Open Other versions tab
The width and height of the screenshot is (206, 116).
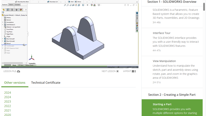[x=15, y=83]
